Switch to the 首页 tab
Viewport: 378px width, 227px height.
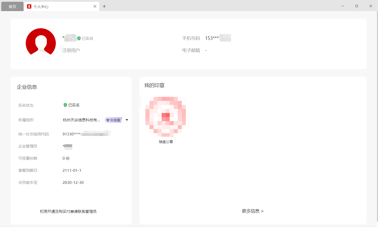(x=12, y=7)
